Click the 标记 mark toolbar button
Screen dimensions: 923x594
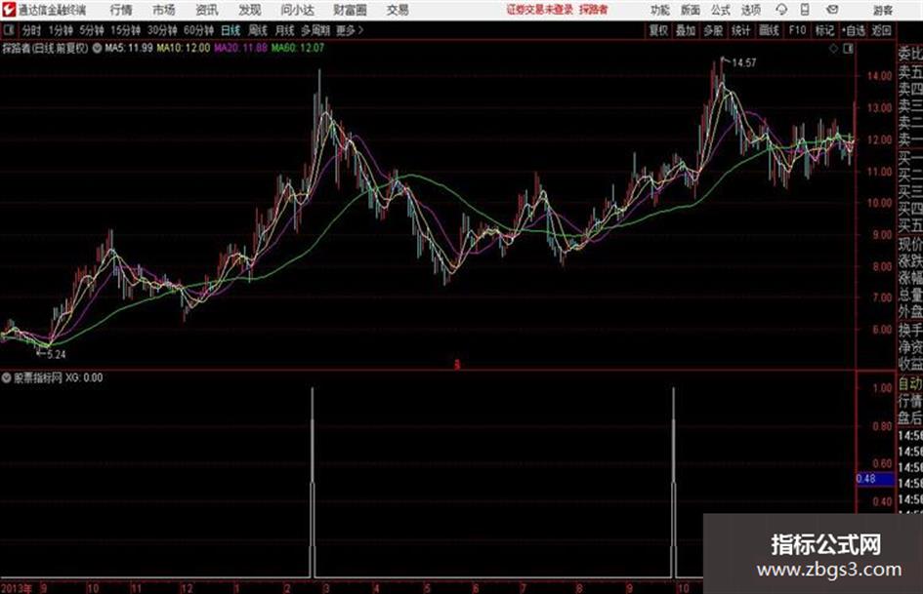pos(824,30)
